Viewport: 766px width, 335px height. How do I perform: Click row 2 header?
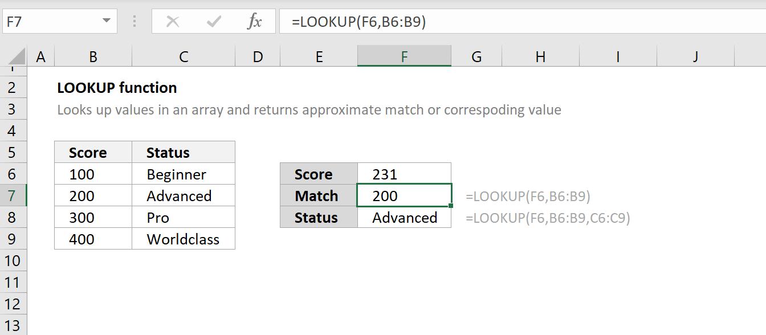pos(14,87)
